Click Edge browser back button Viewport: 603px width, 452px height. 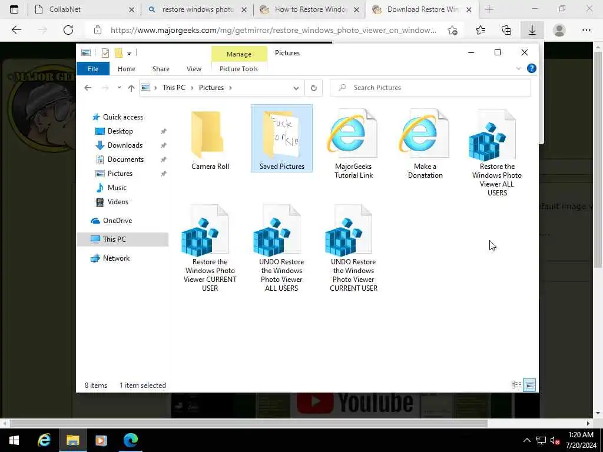point(16,30)
